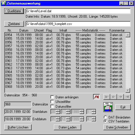
Task: Select DAT Binärdaten radio option
Action: (x=105, y=117)
